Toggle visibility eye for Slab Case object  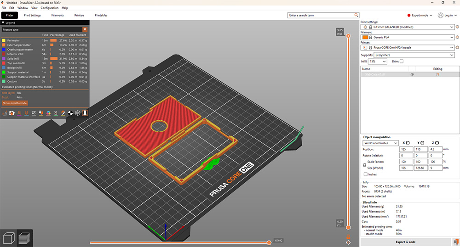412,75
